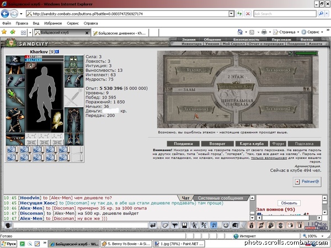331x248 pixels.
Task: Select the green necklace equipment slot
Action: point(74,65)
